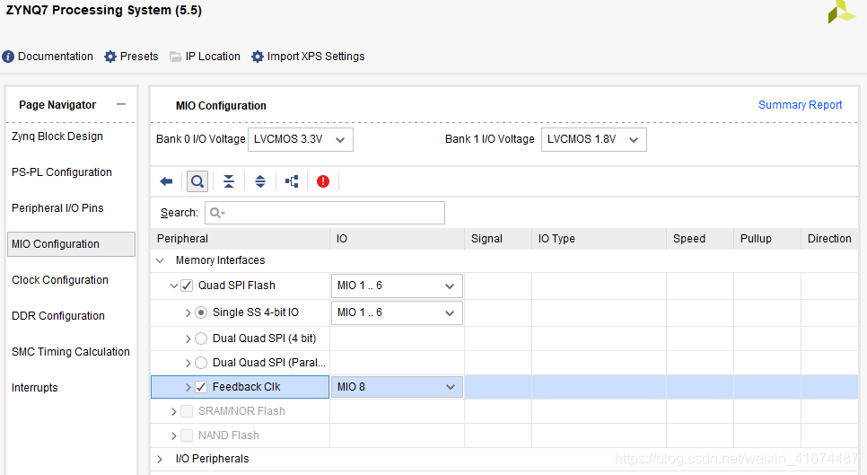Image resolution: width=867 pixels, height=475 pixels.
Task: Go to PS-PL Configuration page
Action: coord(61,172)
